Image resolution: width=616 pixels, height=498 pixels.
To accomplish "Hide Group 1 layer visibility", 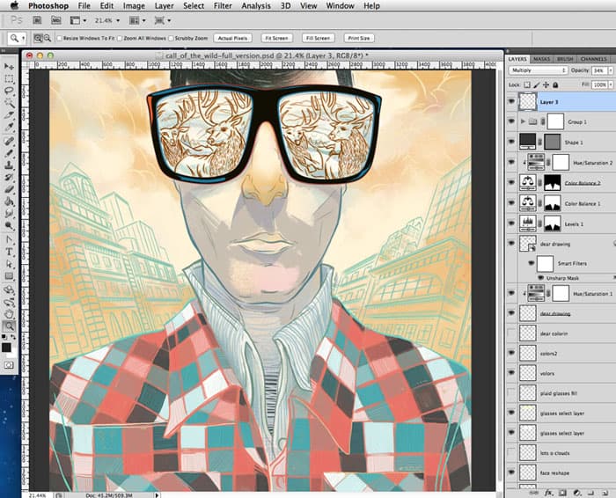I will pyautogui.click(x=511, y=121).
